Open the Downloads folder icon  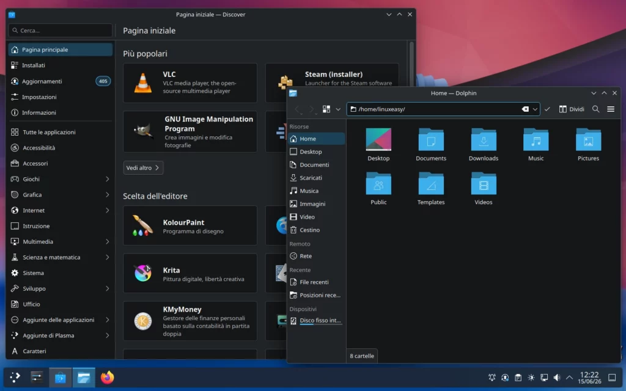coord(484,139)
